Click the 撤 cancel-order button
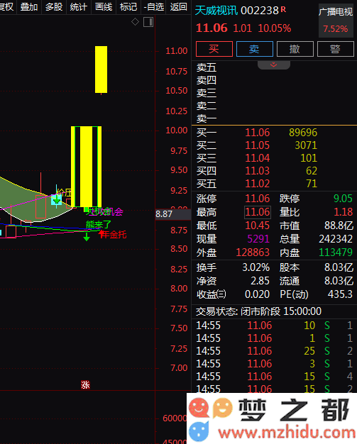Image resolution: width=357 pixels, height=444 pixels. point(295,49)
